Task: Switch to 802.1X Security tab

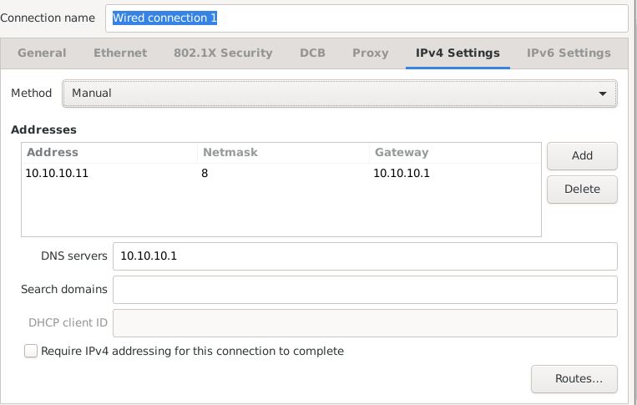Action: click(223, 53)
